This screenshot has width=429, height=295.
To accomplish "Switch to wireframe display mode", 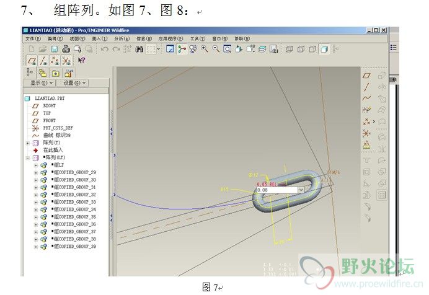I will tap(289, 49).
